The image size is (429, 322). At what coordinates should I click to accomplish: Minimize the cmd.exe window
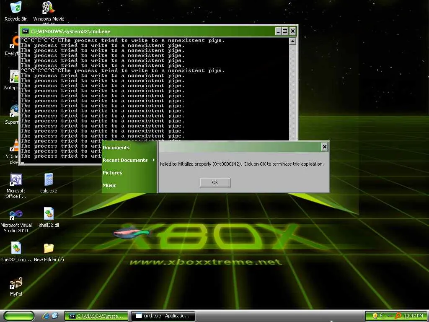point(278,31)
